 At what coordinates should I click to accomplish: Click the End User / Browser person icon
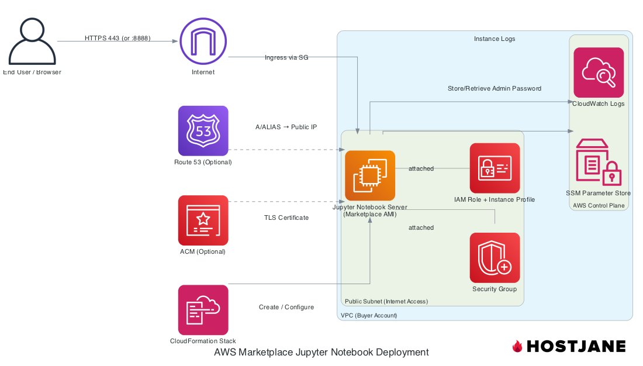[x=32, y=41]
